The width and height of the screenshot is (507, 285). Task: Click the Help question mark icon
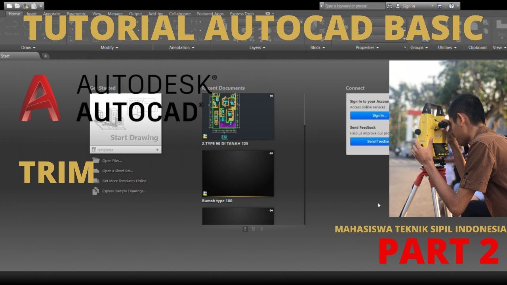[x=452, y=6]
